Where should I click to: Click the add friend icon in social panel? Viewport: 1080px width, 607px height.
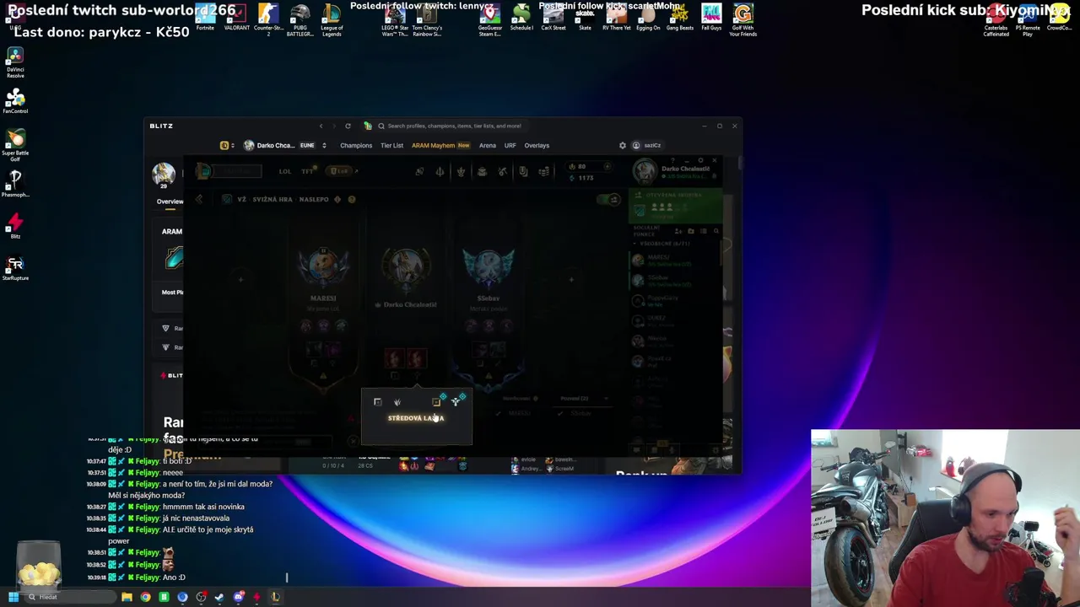(x=678, y=231)
